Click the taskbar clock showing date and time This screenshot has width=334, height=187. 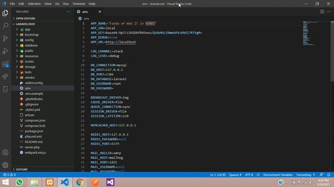pos(323,182)
